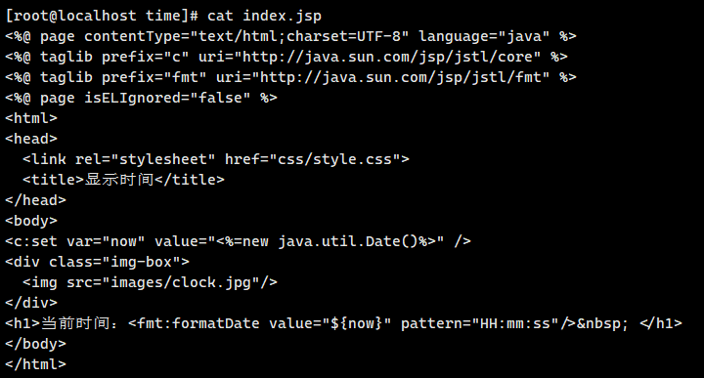Screen dimensions: 704x378
Task: Click the div class="img-box" line
Action: point(97,262)
